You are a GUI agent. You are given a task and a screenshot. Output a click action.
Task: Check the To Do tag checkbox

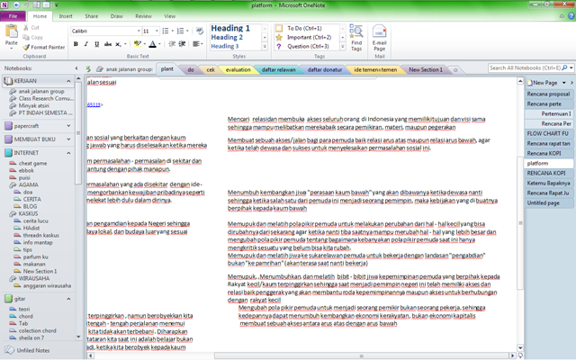tap(279, 28)
